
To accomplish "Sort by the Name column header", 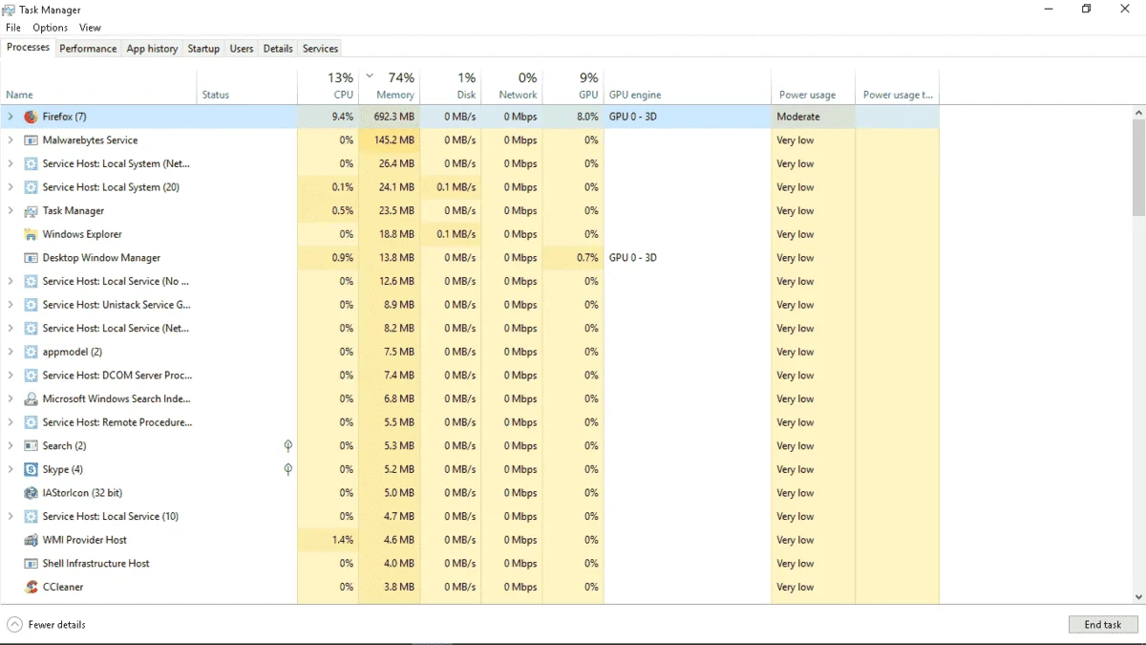I will (x=99, y=87).
